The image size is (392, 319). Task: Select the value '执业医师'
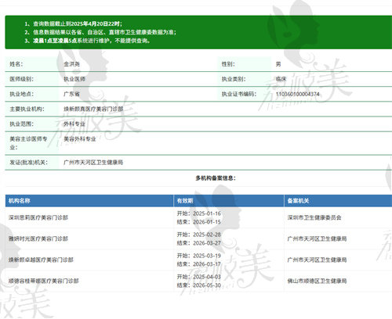tap(74, 79)
